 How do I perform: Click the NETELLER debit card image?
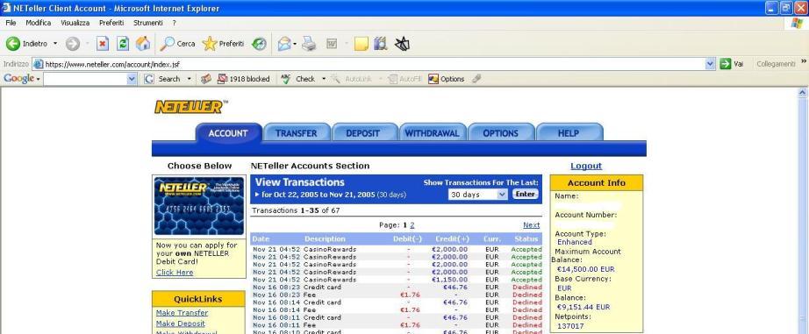coord(198,206)
